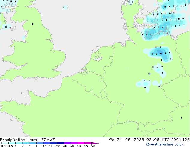Select the 35–40 mm legend color swatch
The height and width of the screenshot is (147, 190).
tap(74, 143)
